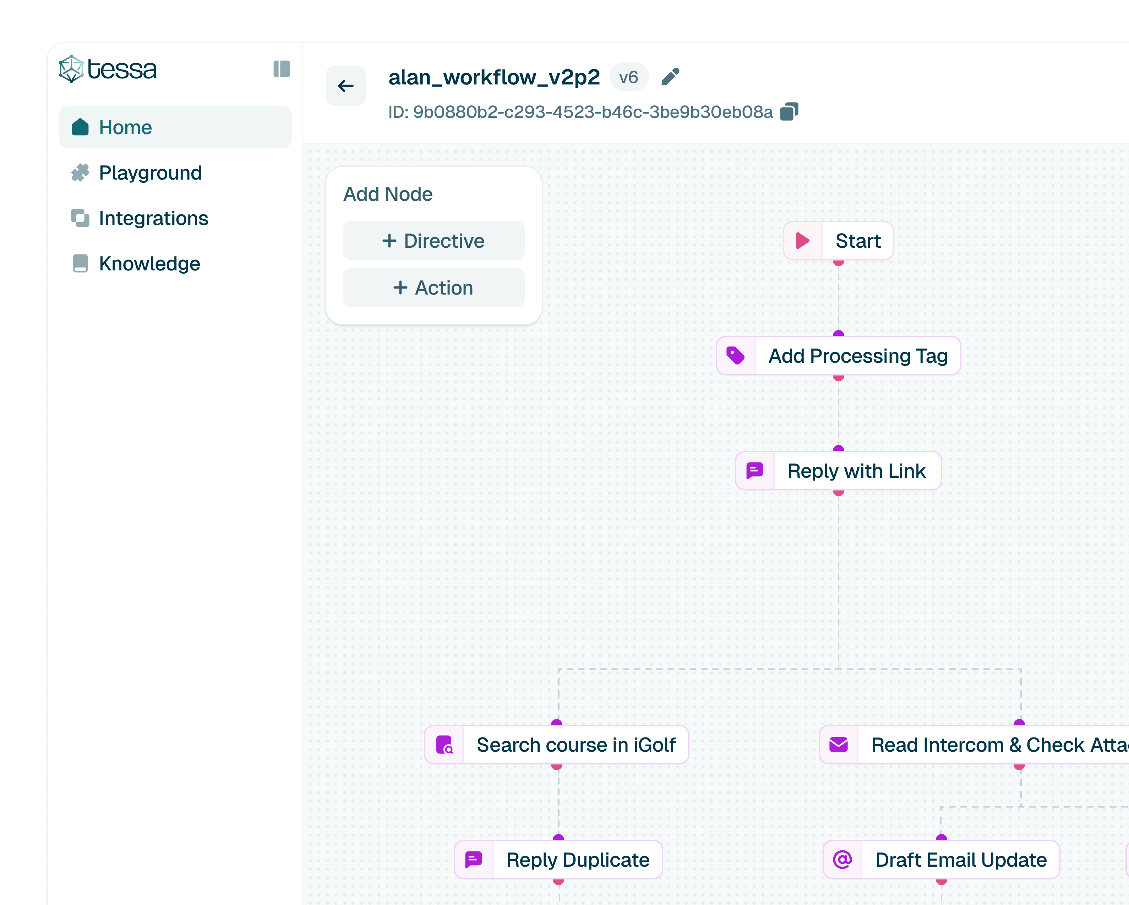This screenshot has height=905, width=1129.
Task: Collapse the sidebar panel toggle
Action: (x=281, y=69)
